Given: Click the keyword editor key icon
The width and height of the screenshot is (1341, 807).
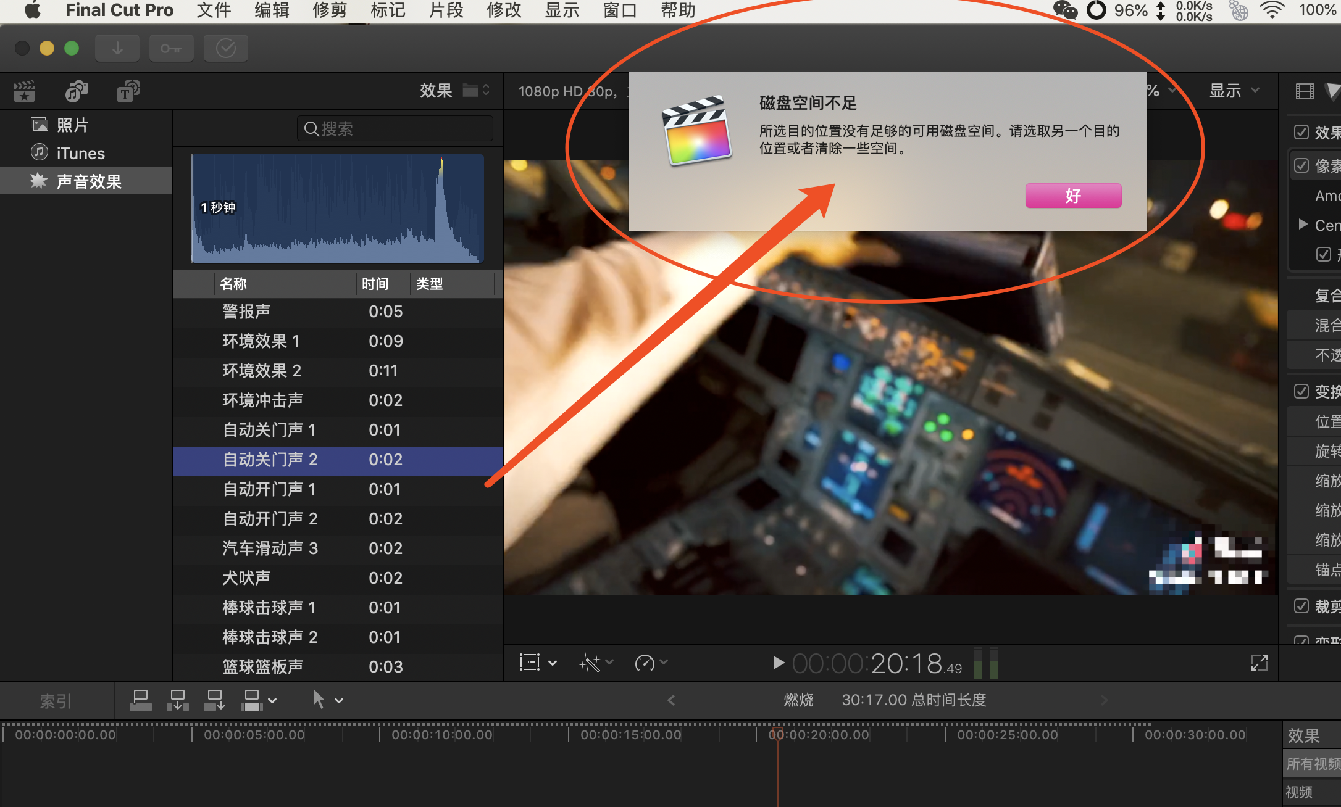Looking at the screenshot, I should click(171, 48).
